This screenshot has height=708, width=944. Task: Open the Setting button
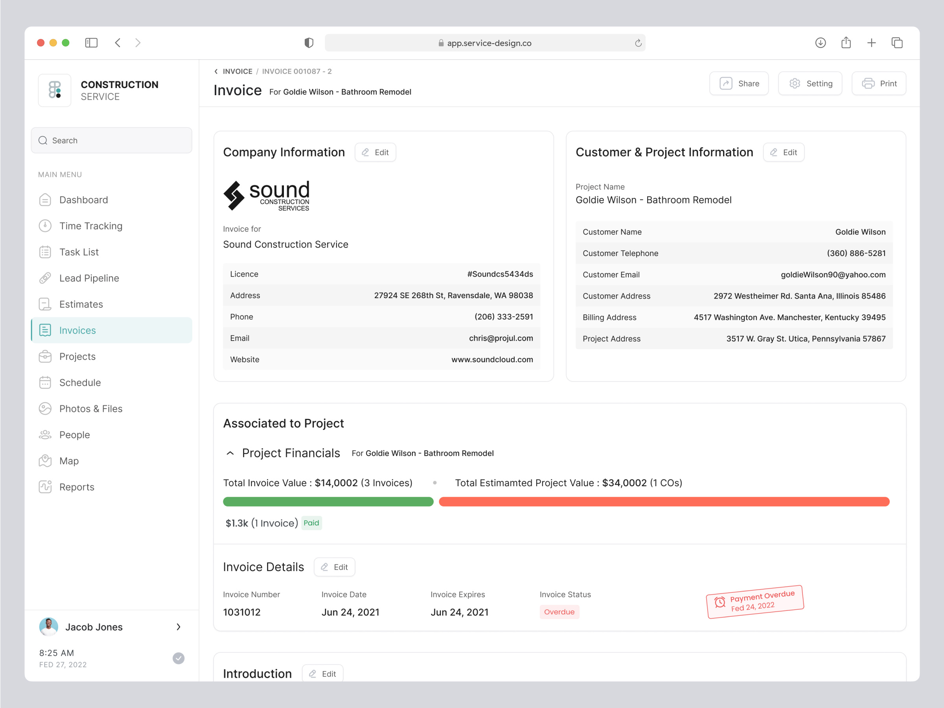[810, 83]
